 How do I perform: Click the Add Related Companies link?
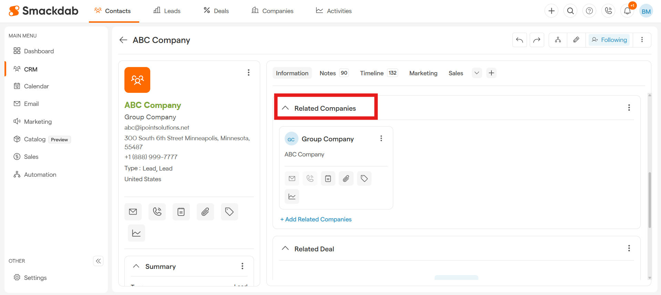pyautogui.click(x=316, y=219)
